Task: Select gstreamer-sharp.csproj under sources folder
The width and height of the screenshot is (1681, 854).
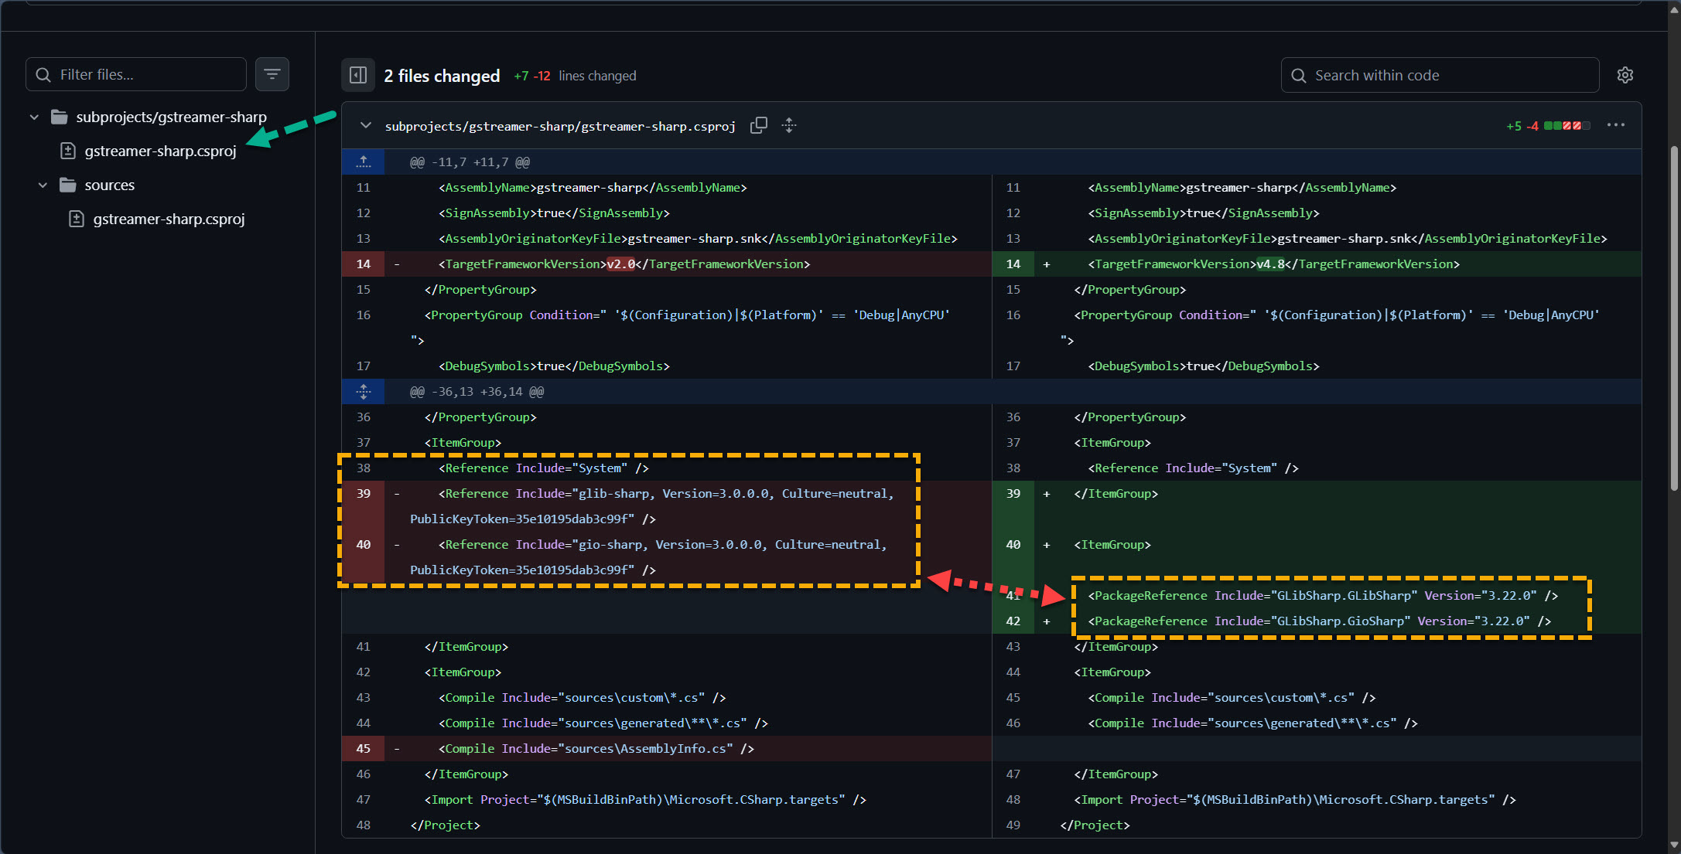Action: coord(169,219)
